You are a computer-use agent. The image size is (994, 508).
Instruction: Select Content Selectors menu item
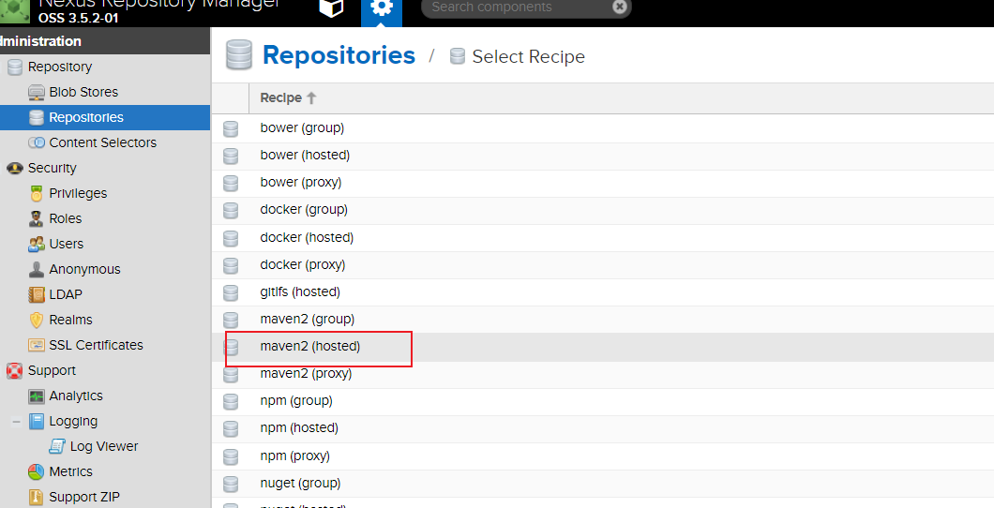click(102, 142)
